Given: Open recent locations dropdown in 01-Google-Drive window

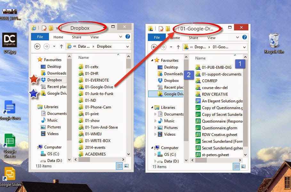Looking at the screenshot, I should coord(171,47).
